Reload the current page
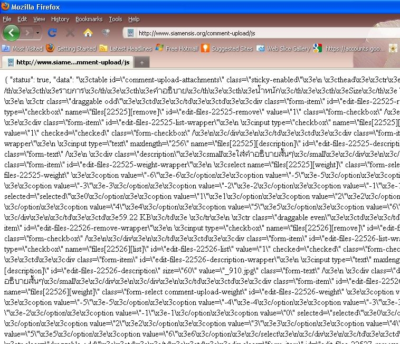Image resolution: width=400 pixels, height=344 pixels. pyautogui.click(x=52, y=33)
